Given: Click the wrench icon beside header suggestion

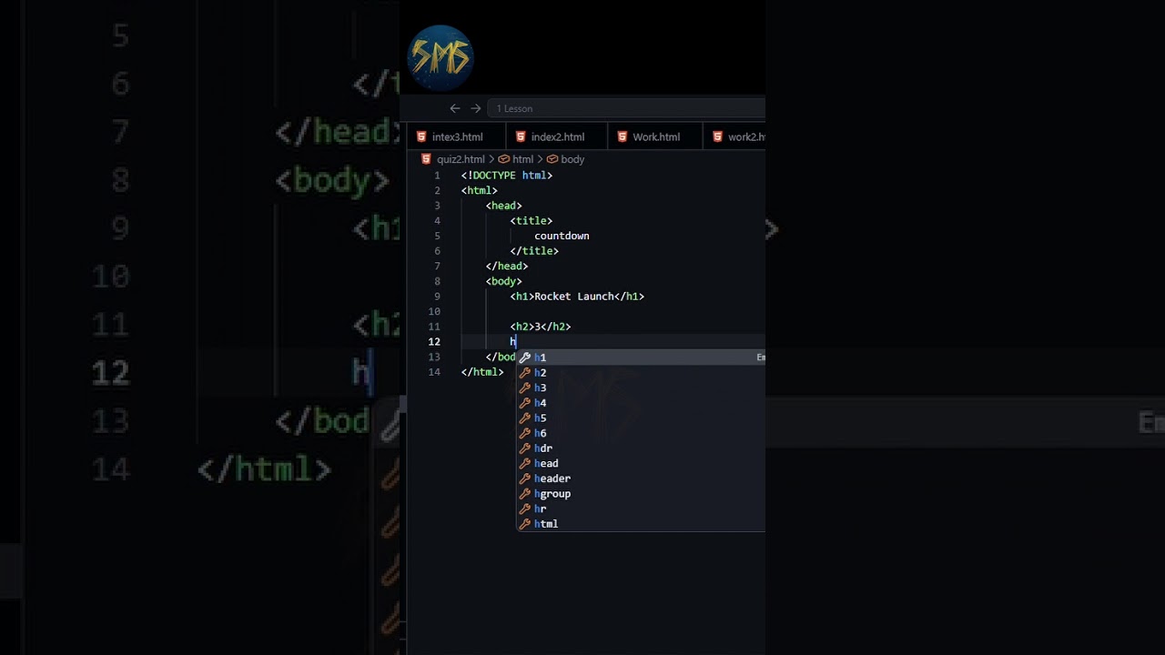Looking at the screenshot, I should pyautogui.click(x=524, y=479).
